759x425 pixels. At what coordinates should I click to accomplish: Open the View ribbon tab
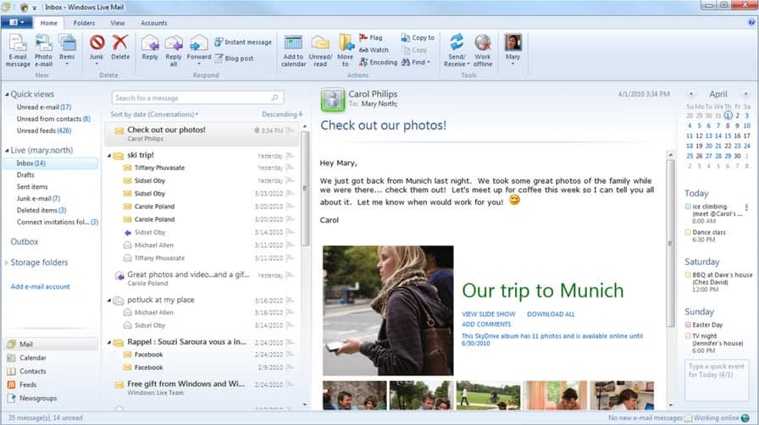(118, 23)
